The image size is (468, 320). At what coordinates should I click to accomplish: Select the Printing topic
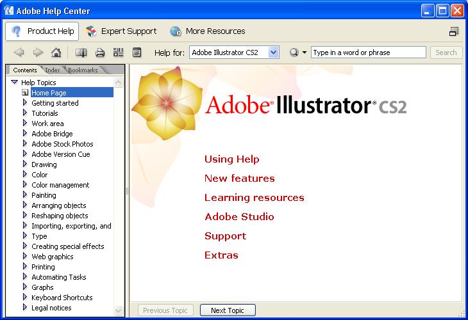tap(44, 267)
